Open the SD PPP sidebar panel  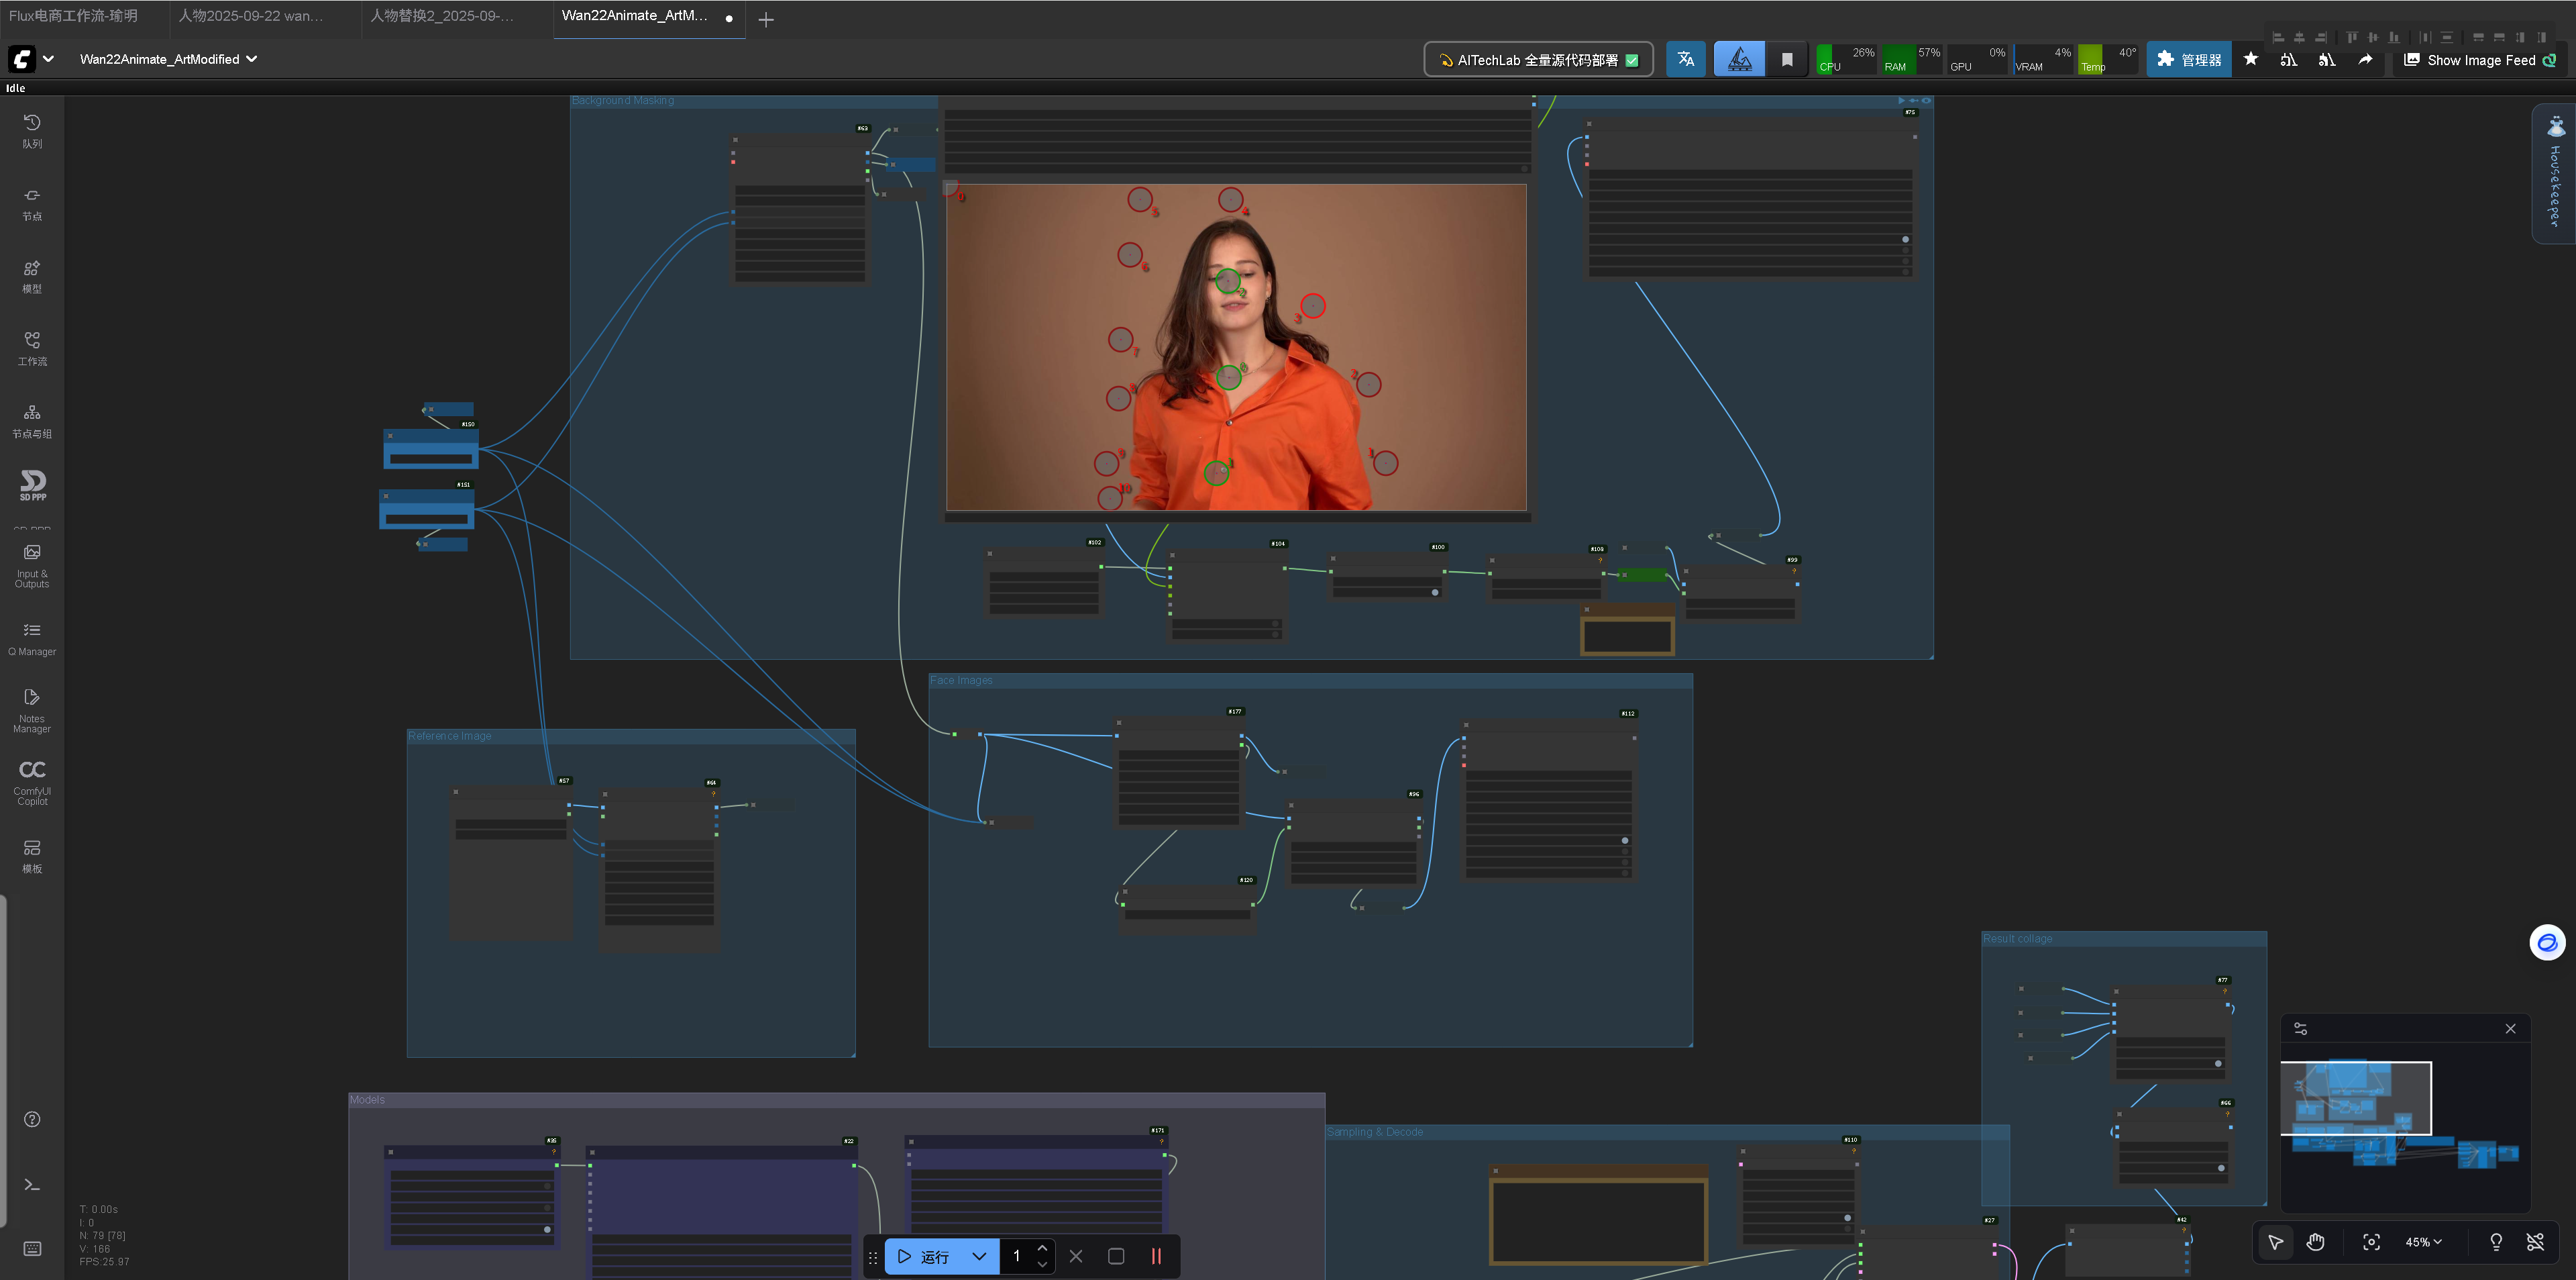click(32, 485)
